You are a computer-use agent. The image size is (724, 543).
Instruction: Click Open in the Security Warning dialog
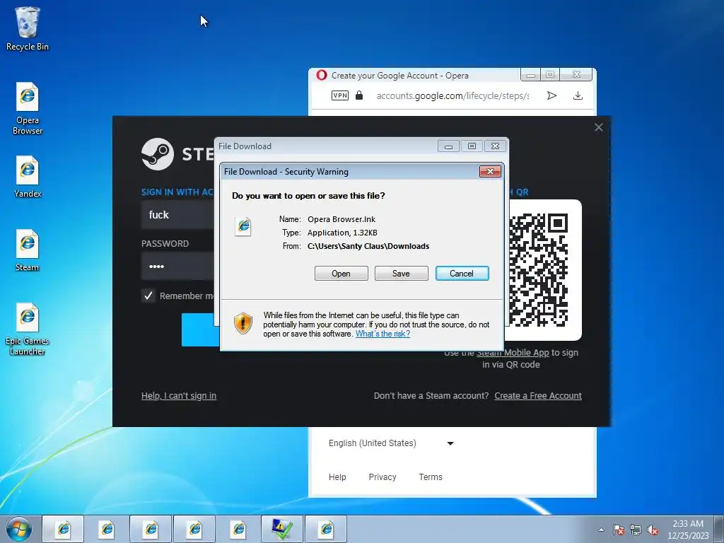(341, 274)
